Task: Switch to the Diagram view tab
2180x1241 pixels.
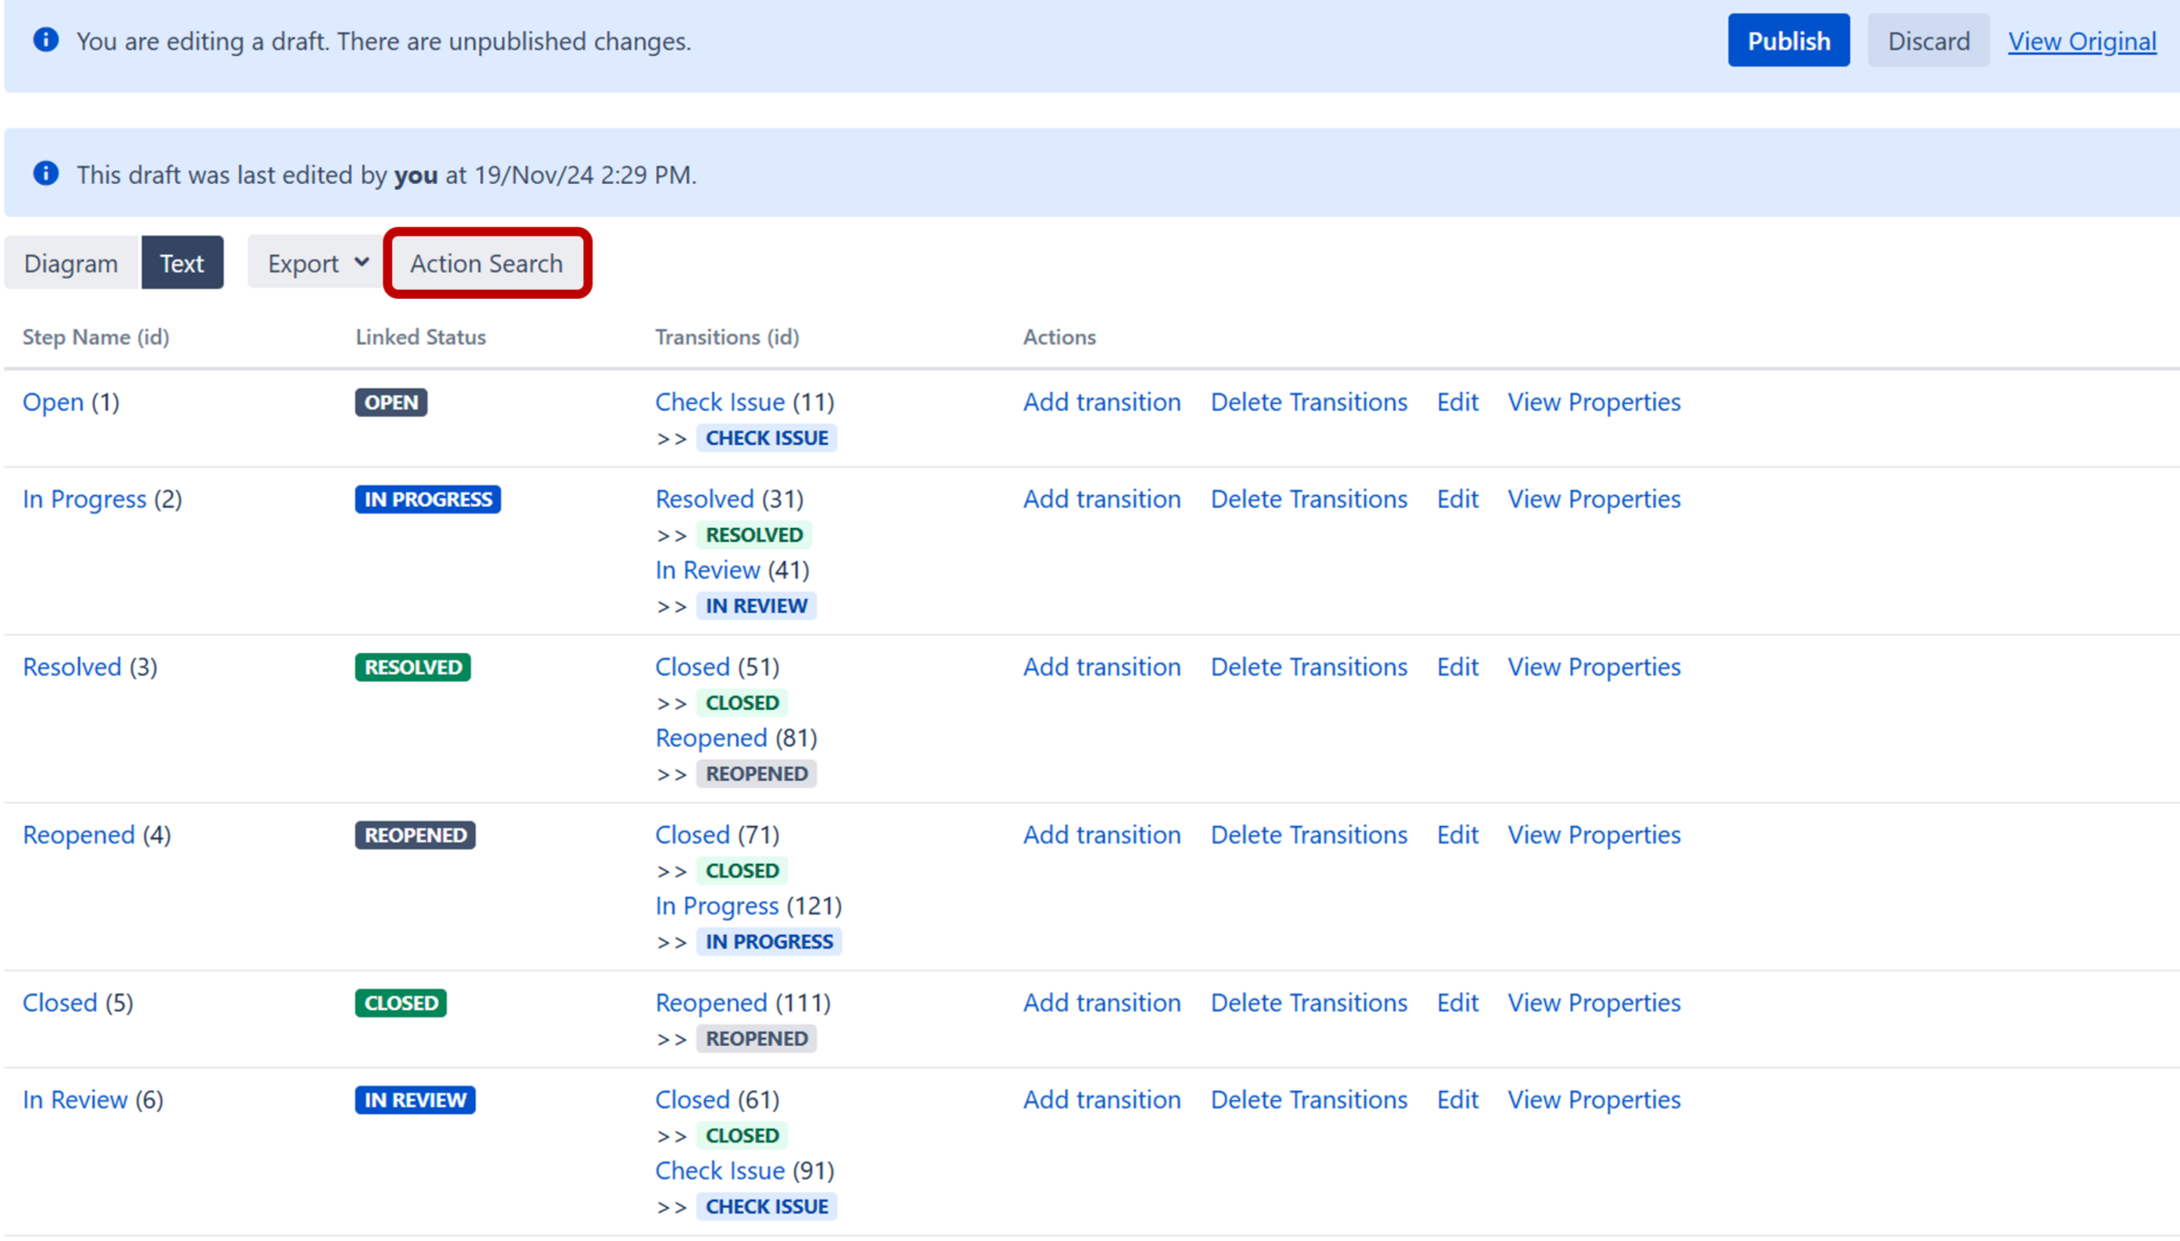Action: point(70,262)
